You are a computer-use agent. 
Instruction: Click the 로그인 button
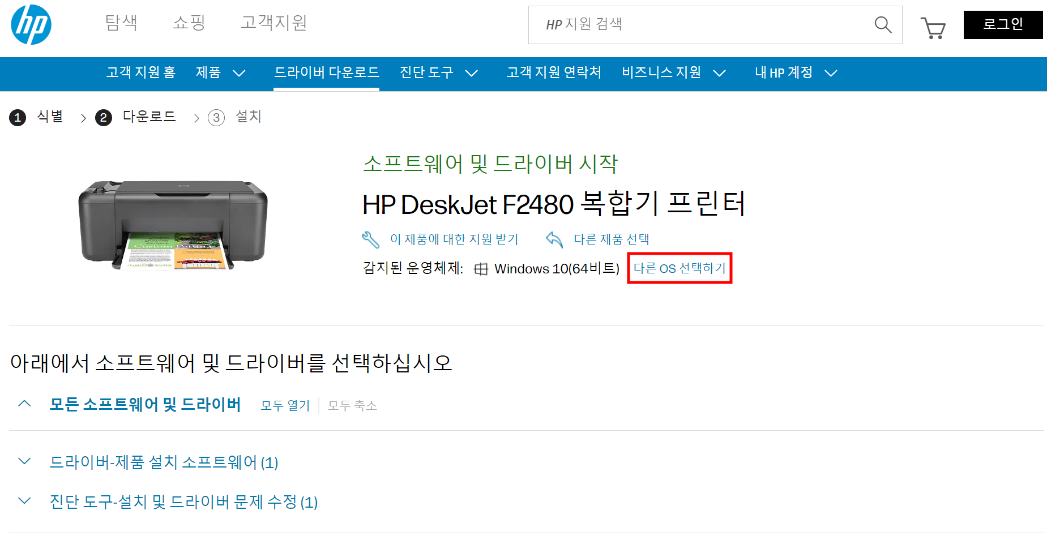click(1003, 24)
